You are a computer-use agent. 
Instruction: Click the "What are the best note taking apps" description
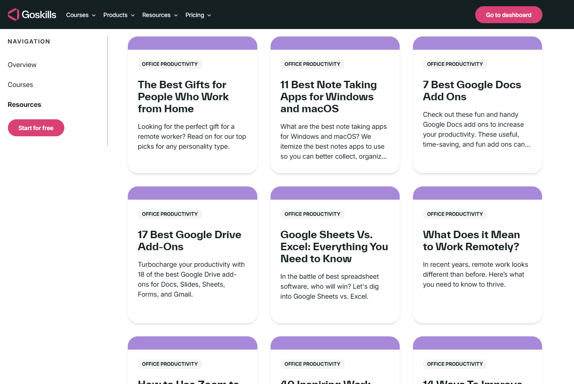pyautogui.click(x=334, y=141)
